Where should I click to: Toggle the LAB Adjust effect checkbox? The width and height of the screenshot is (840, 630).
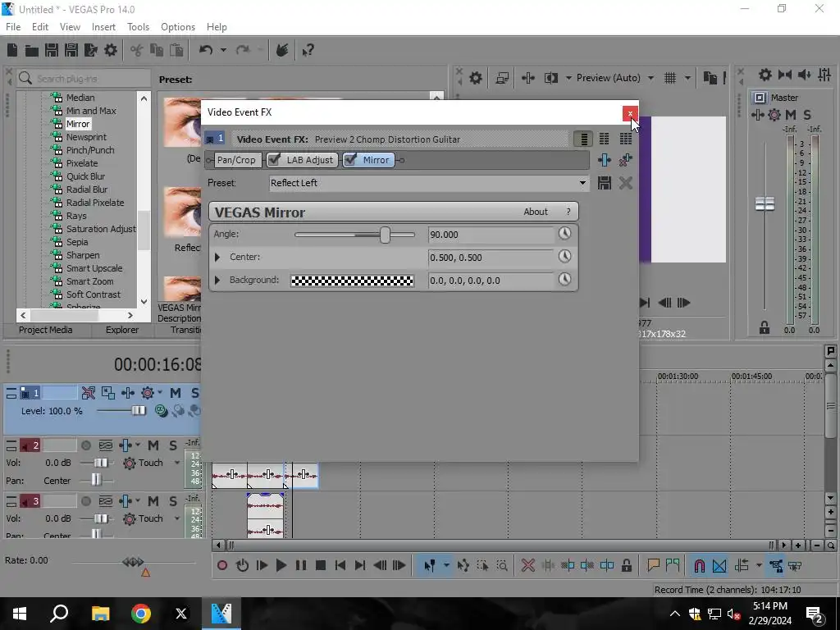[x=274, y=160]
